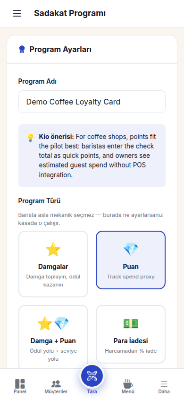Open the hamburger menu in header

(x=17, y=13)
